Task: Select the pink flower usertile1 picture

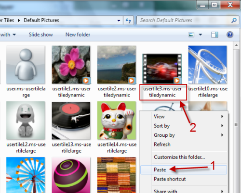Action: click(x=71, y=65)
